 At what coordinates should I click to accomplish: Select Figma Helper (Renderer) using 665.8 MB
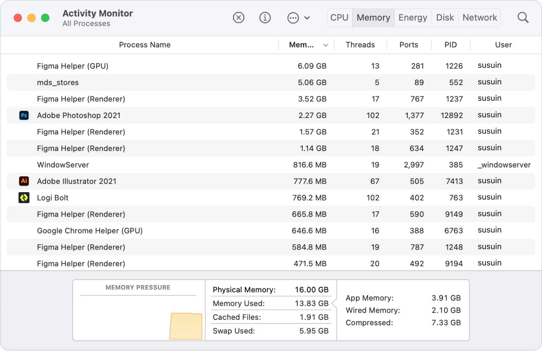pyautogui.click(x=271, y=214)
